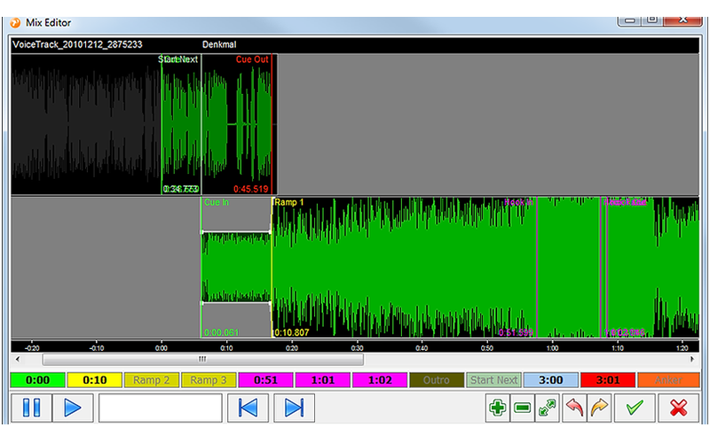Cancel changes with the red X icon

[x=678, y=408]
